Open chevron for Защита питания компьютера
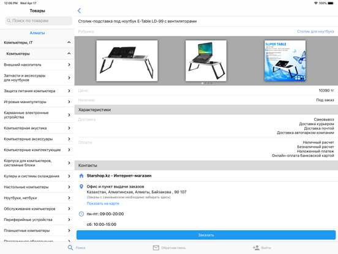 click(69, 91)
